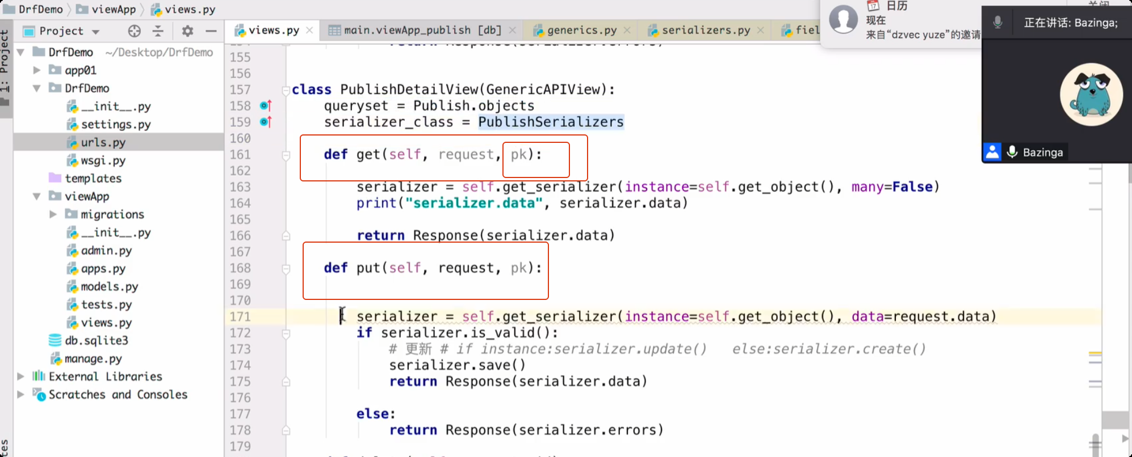Close the generics.py tab

(627, 31)
